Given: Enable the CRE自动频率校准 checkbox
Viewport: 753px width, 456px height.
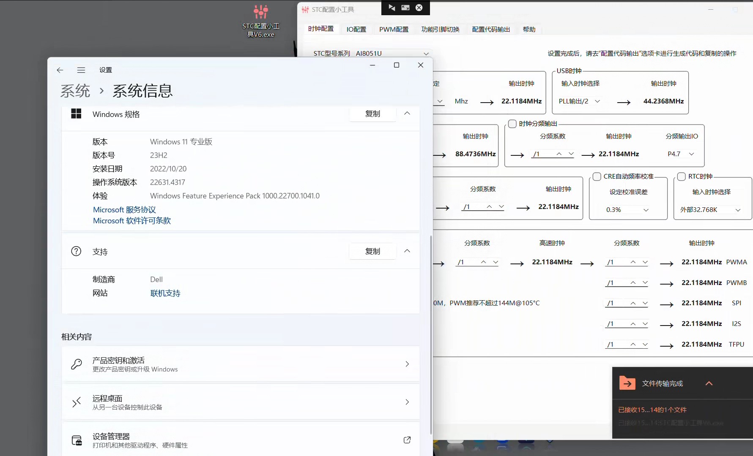Looking at the screenshot, I should [x=597, y=176].
